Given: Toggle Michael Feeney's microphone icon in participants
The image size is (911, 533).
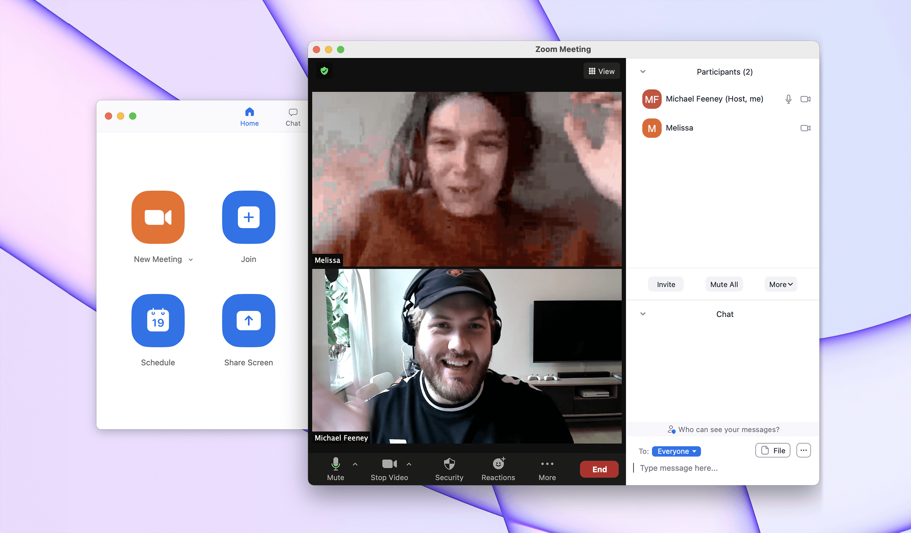Looking at the screenshot, I should (x=788, y=99).
